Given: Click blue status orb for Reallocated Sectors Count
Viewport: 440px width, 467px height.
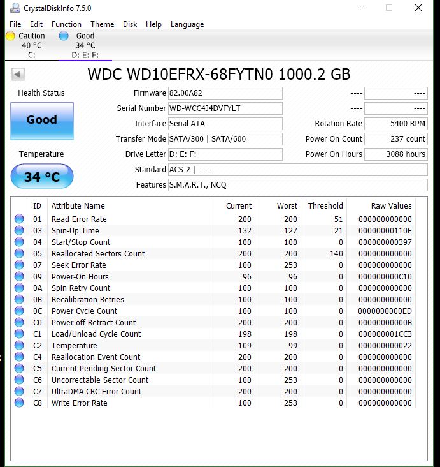Looking at the screenshot, I should pos(19,253).
